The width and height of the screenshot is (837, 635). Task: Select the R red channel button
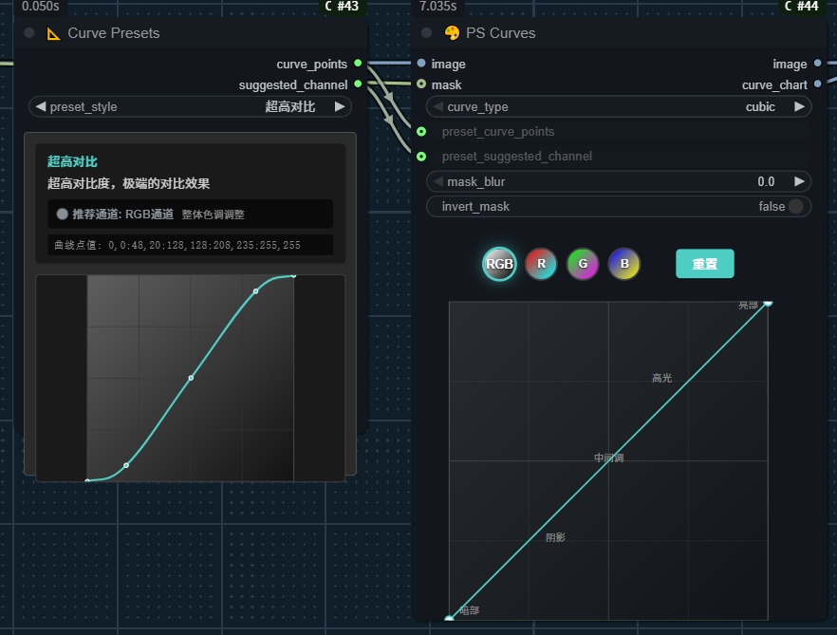[x=541, y=264]
